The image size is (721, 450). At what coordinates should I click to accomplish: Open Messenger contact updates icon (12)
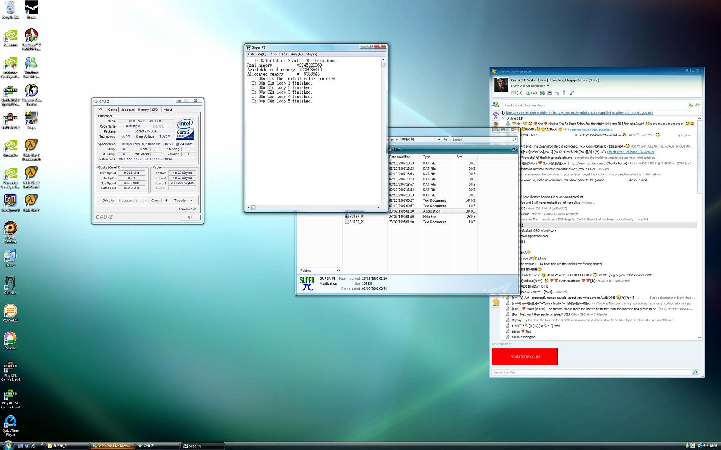(x=531, y=93)
